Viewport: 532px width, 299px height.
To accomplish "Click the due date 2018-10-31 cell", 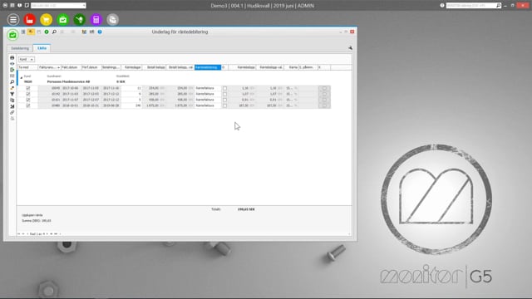I will click(x=91, y=105).
